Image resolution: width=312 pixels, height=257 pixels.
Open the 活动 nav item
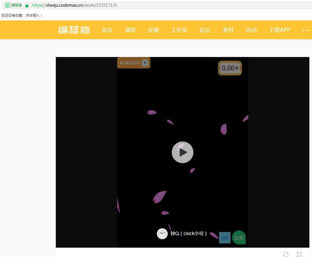251,30
